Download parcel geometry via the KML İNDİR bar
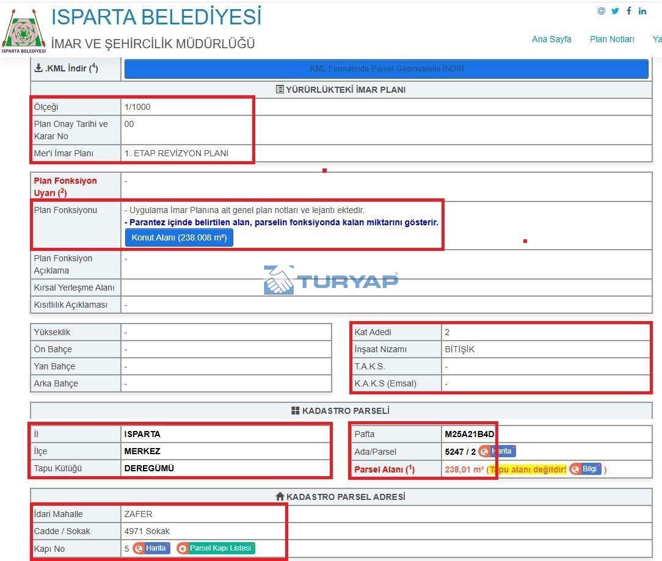Image resolution: width=662 pixels, height=561 pixels. [x=386, y=69]
